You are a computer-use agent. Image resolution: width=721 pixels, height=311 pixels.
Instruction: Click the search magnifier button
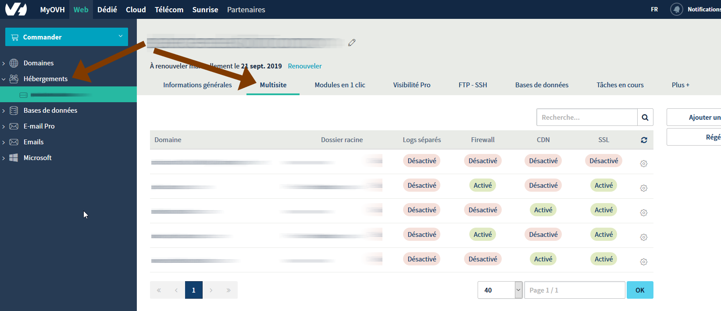click(x=645, y=118)
